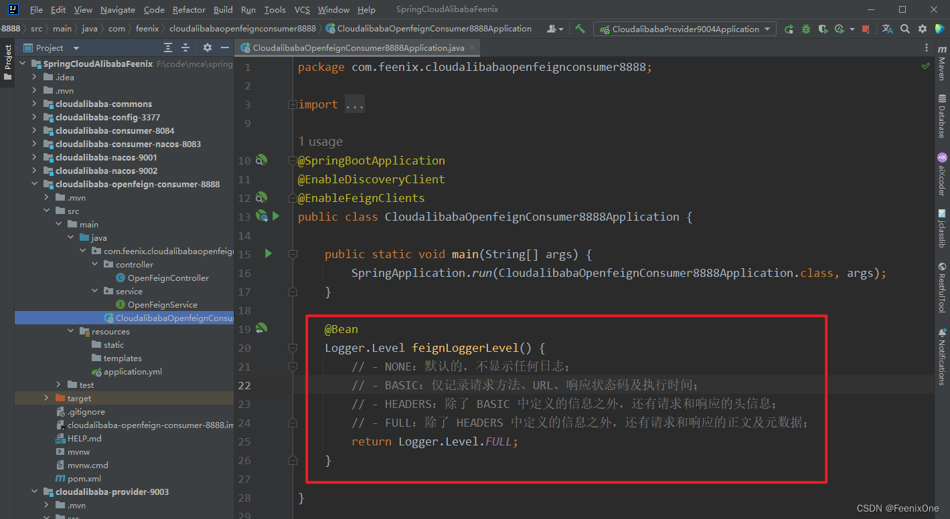Image resolution: width=950 pixels, height=519 pixels.
Task: Expand the target folder
Action: [x=47, y=398]
